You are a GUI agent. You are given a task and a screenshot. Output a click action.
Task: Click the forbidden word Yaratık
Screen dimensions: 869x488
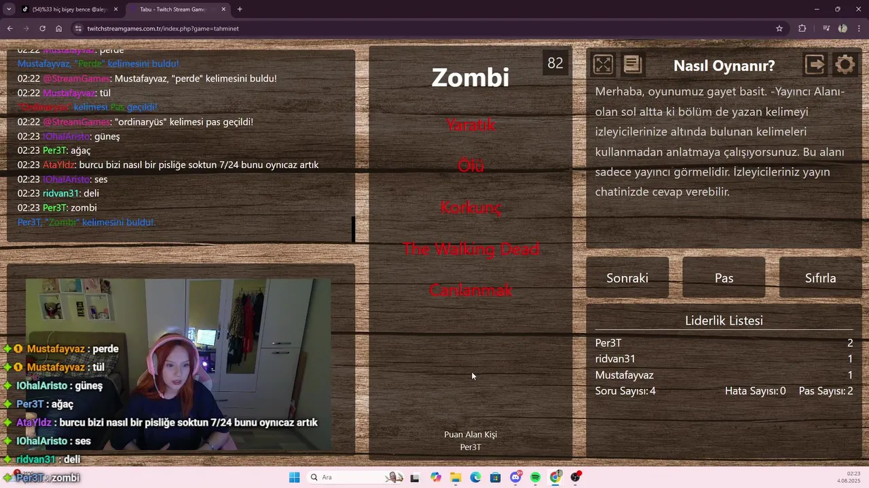tap(470, 125)
